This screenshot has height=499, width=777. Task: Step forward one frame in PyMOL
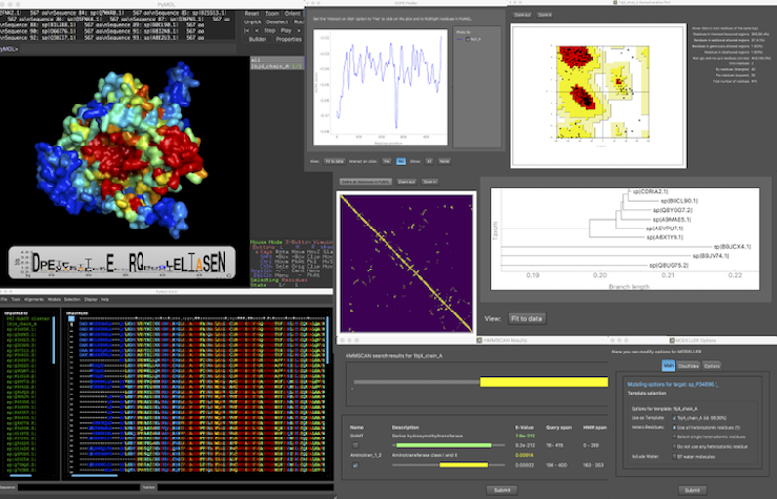299,30
